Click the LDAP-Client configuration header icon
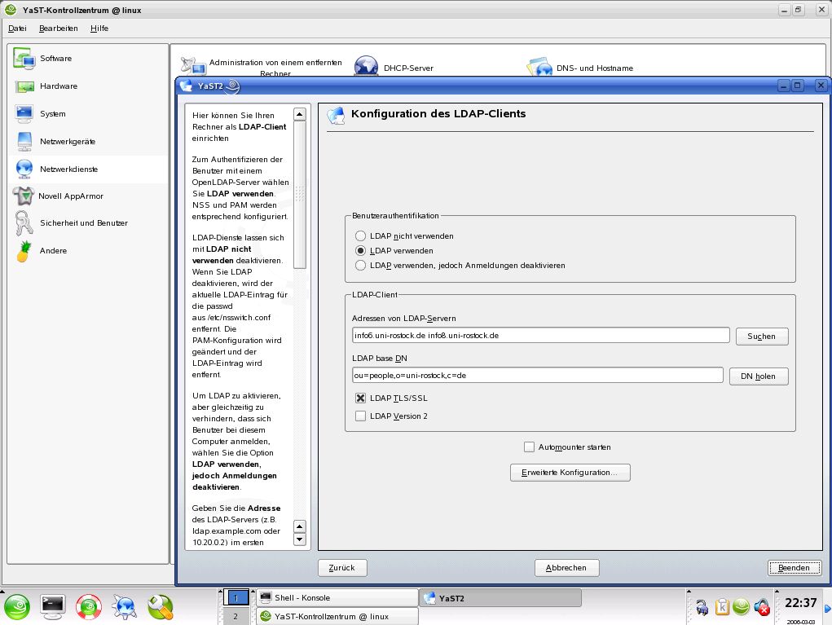The width and height of the screenshot is (832, 625). [x=336, y=115]
